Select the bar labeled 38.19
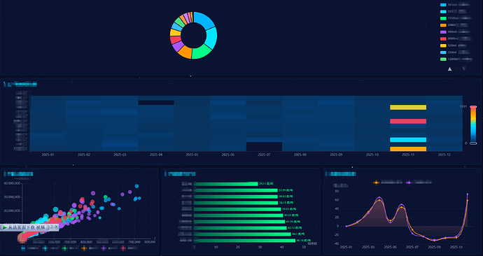483x256 pixels. click(x=237, y=203)
